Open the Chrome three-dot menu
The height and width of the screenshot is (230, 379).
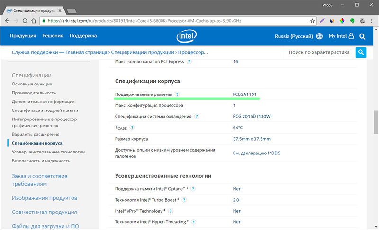[x=372, y=21]
